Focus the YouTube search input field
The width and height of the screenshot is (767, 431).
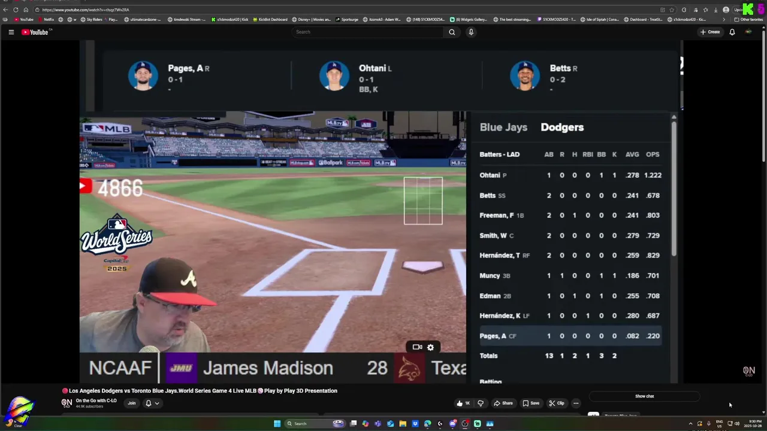[368, 32]
